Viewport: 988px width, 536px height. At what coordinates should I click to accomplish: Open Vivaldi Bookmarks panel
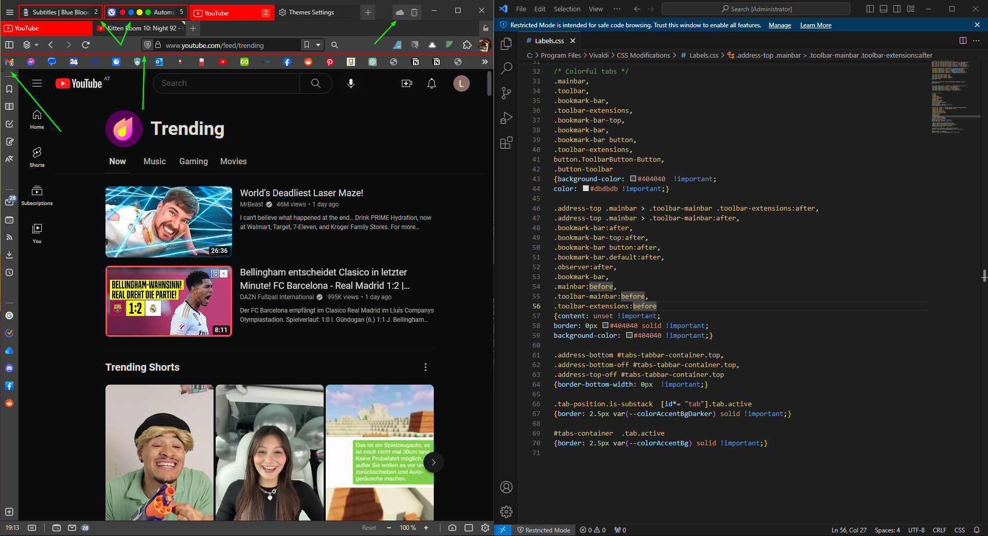tap(9, 89)
